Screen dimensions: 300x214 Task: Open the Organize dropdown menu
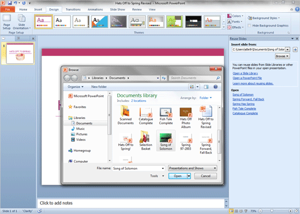point(76,87)
